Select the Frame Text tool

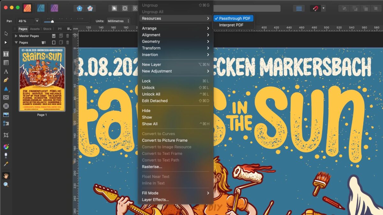(x=6, y=54)
